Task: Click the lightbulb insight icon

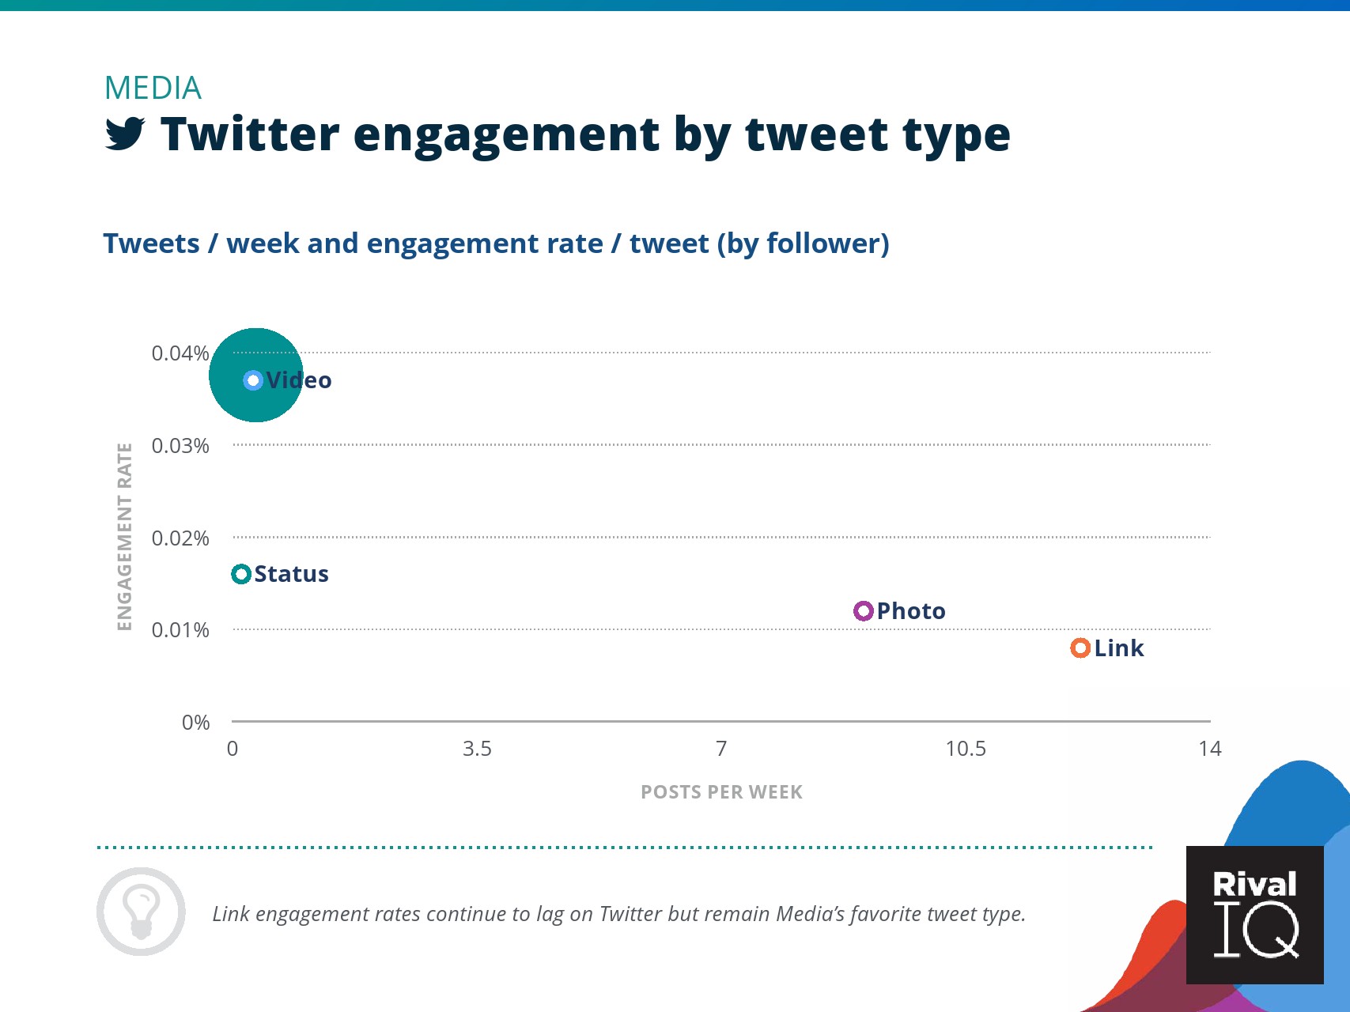Action: pyautogui.click(x=141, y=912)
